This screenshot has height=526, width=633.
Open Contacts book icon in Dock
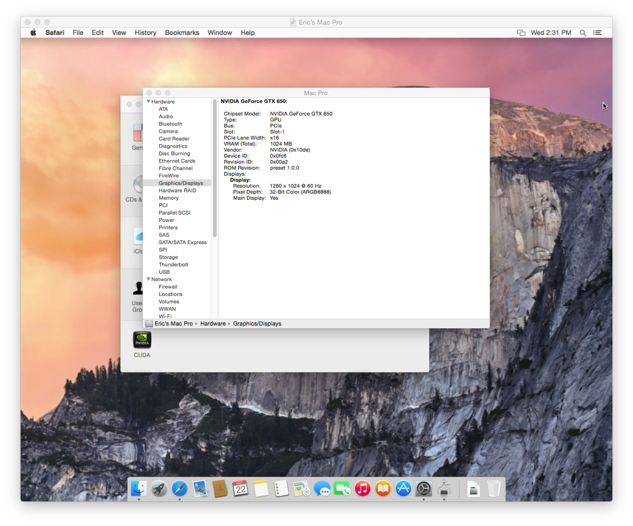(220, 489)
